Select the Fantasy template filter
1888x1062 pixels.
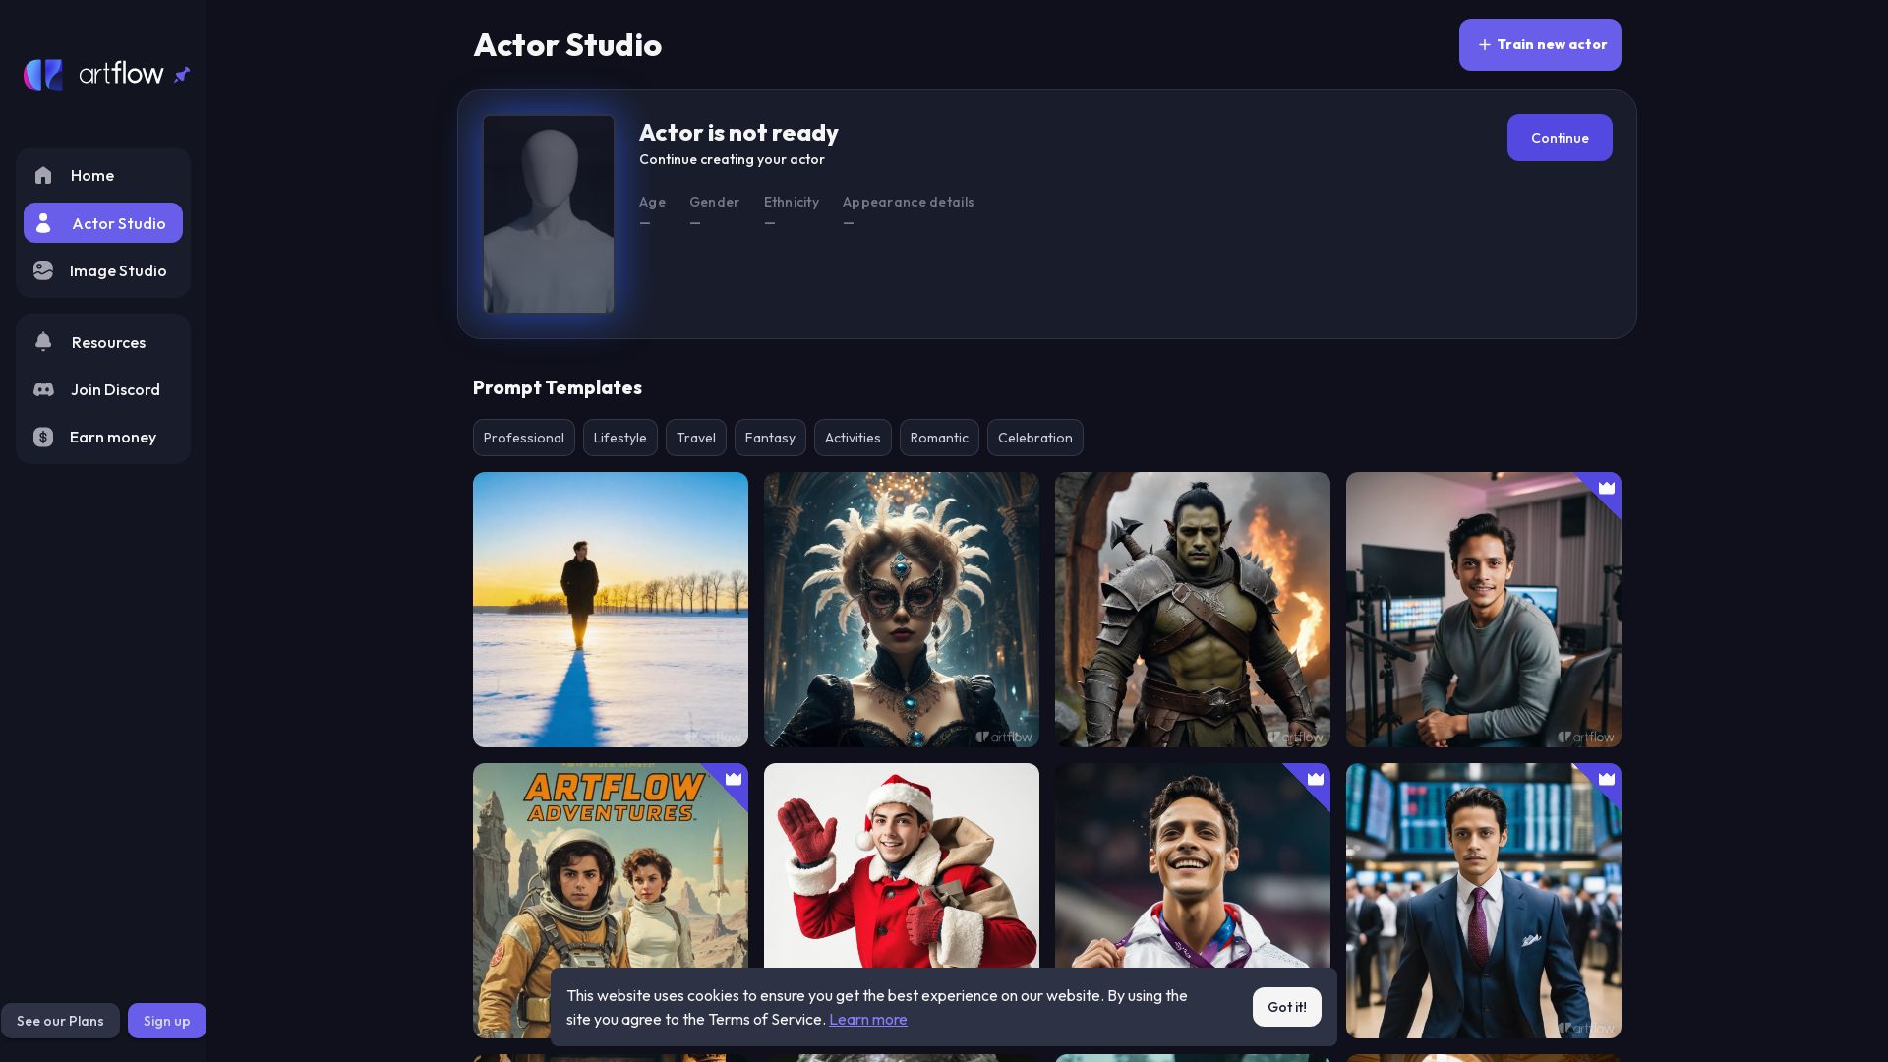(x=770, y=439)
